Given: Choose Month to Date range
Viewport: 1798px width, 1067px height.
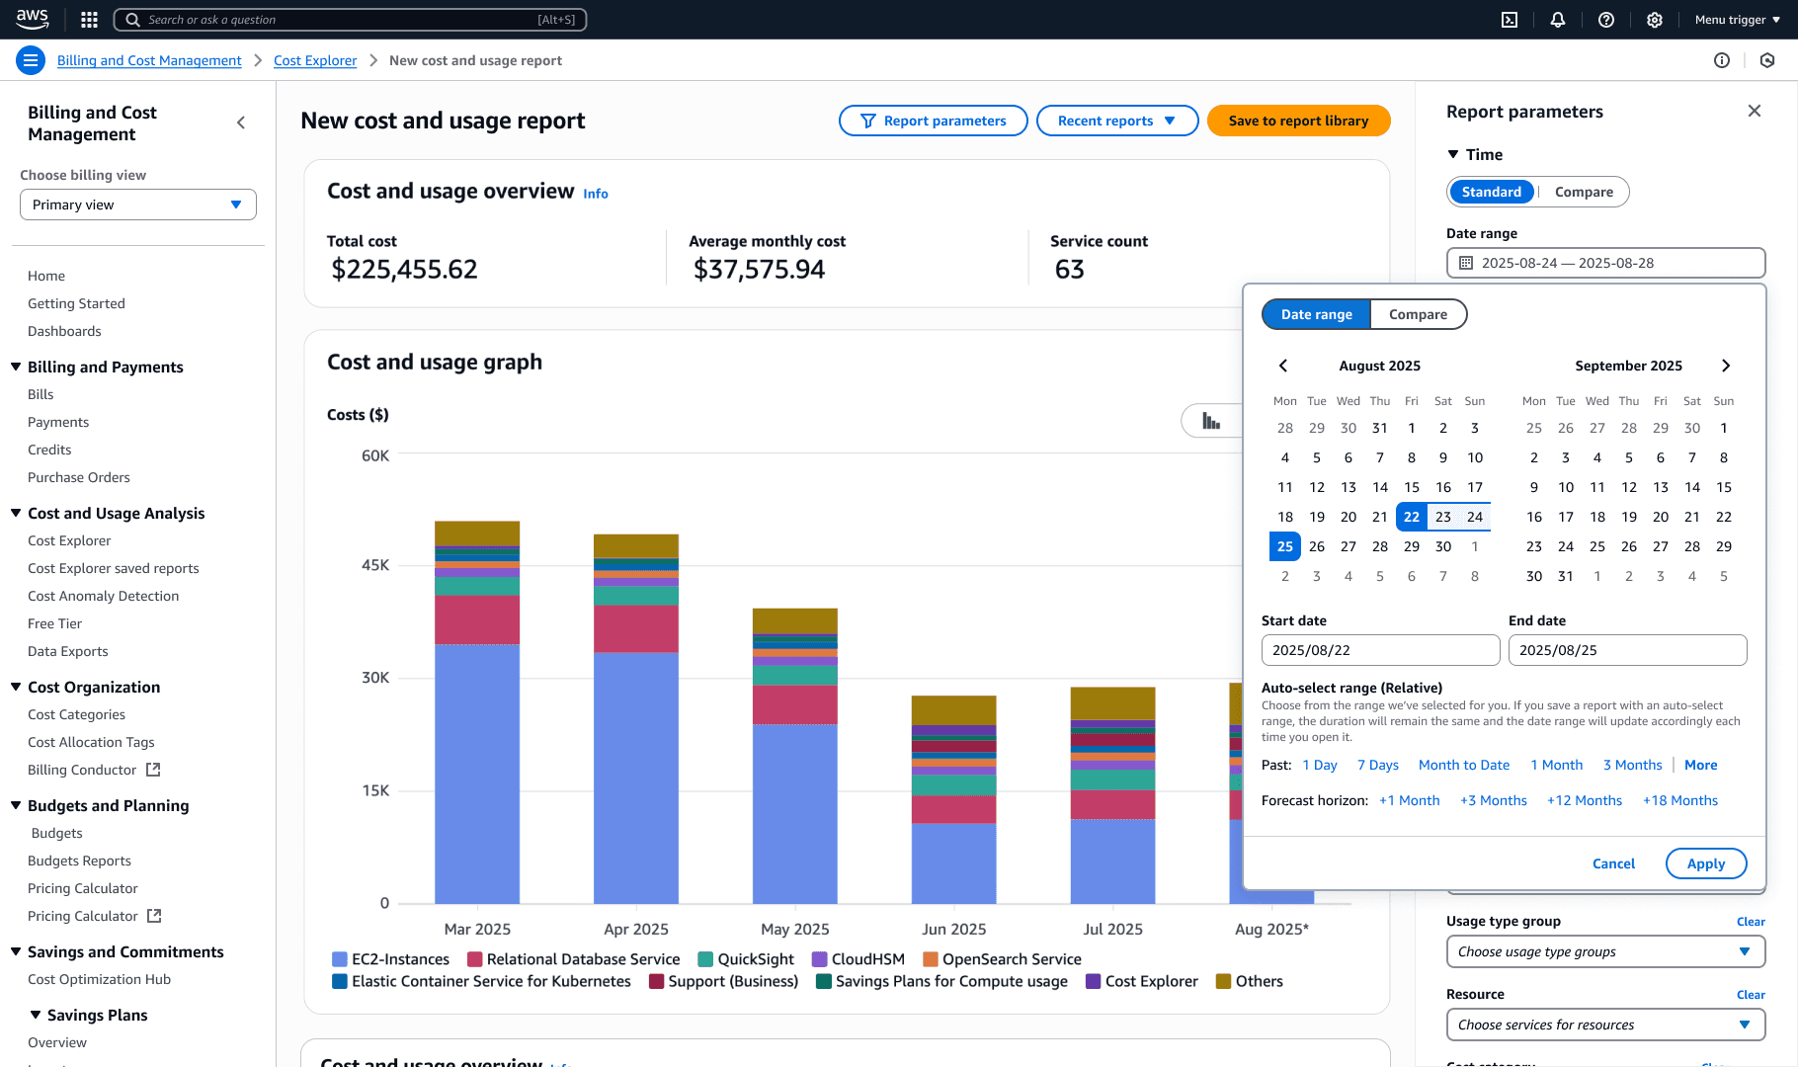Looking at the screenshot, I should click(1464, 765).
